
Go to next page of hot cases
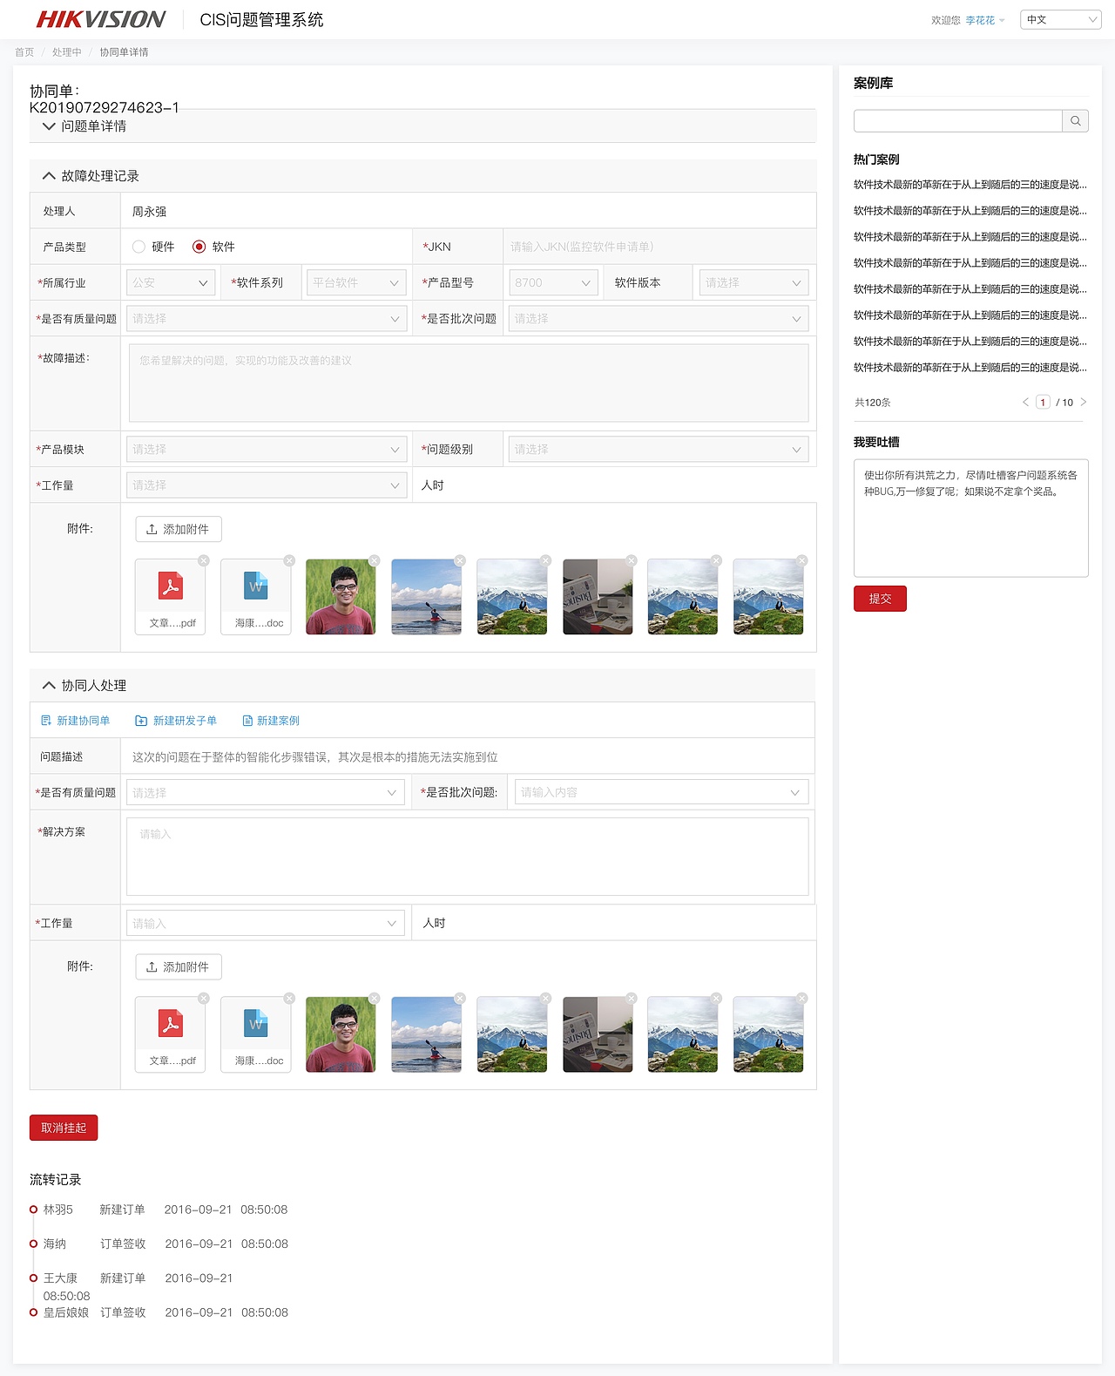(x=1084, y=402)
